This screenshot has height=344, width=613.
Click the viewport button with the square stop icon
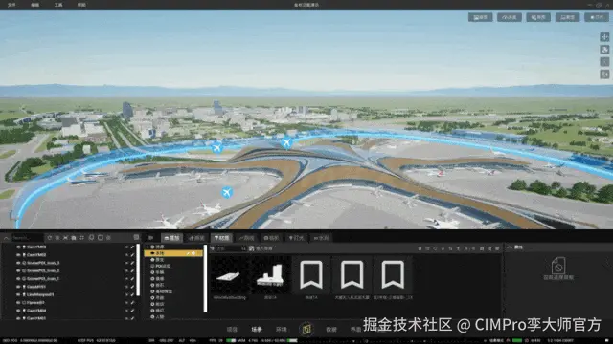[596, 17]
